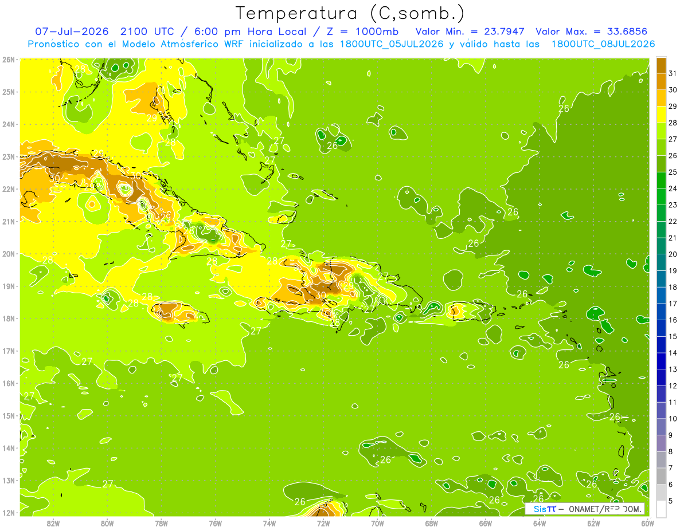The width and height of the screenshot is (688, 531).
Task: Pick the yellow legend swatch between 28 and 29
Action: click(x=661, y=114)
